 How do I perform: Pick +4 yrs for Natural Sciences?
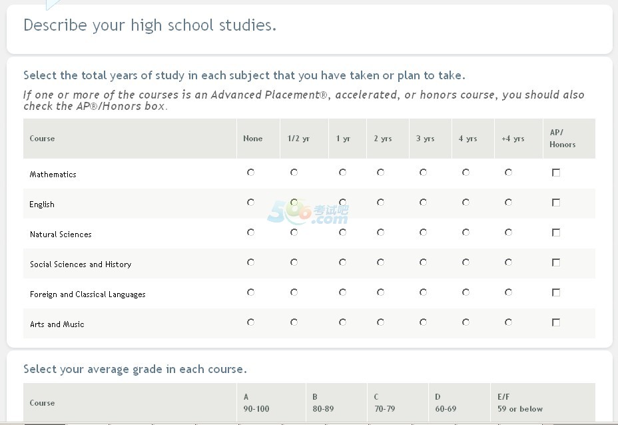click(x=508, y=232)
